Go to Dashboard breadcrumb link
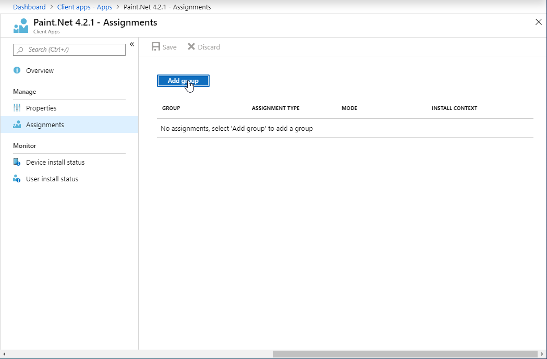The width and height of the screenshot is (547, 359). (x=29, y=7)
